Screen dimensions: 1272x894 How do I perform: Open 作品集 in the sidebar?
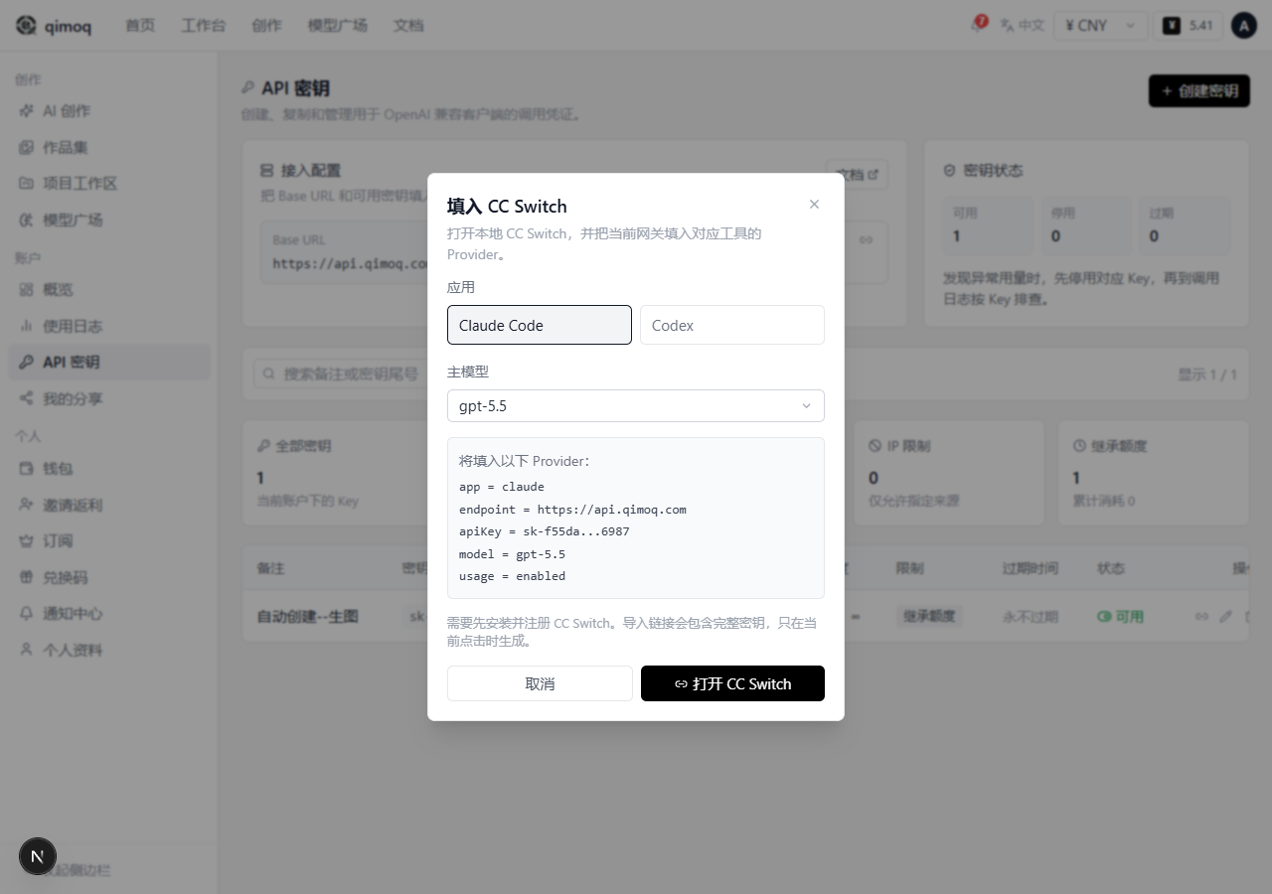[x=109, y=147]
